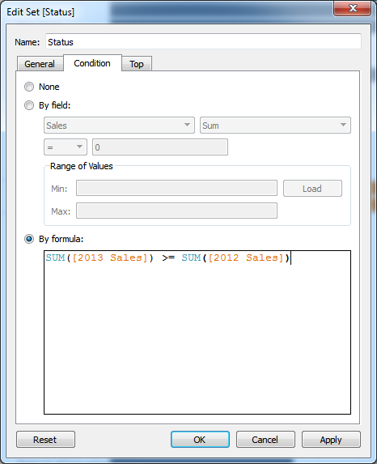Click the comparison value field showing 0
377x464 pixels.
click(x=160, y=147)
